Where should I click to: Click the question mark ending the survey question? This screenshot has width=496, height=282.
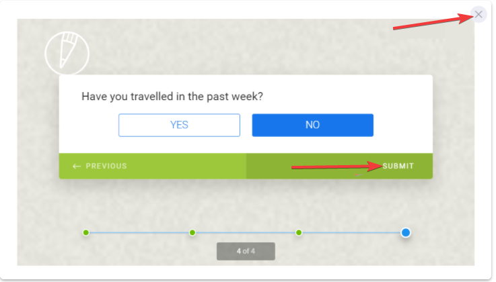(260, 97)
